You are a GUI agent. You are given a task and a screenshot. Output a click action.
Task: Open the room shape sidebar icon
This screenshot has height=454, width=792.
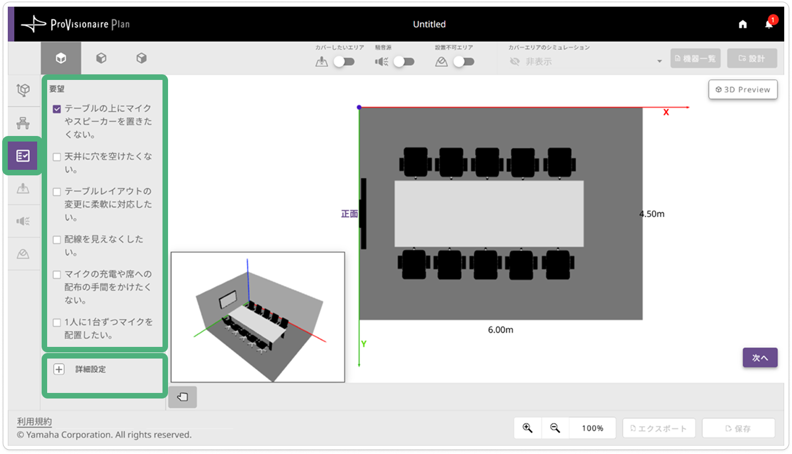23,90
